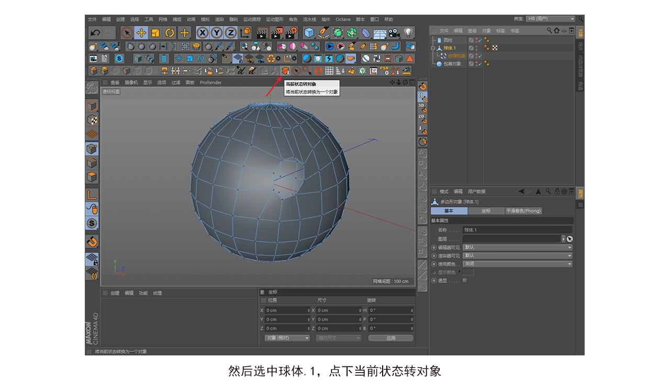
Task: Toggle the Y axis lock
Action: (216, 33)
